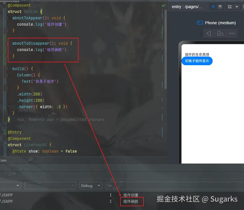The width and height of the screenshot is (244, 210).
Task: Click the back triangle button under Phone (medium)
Action: coord(208,33)
